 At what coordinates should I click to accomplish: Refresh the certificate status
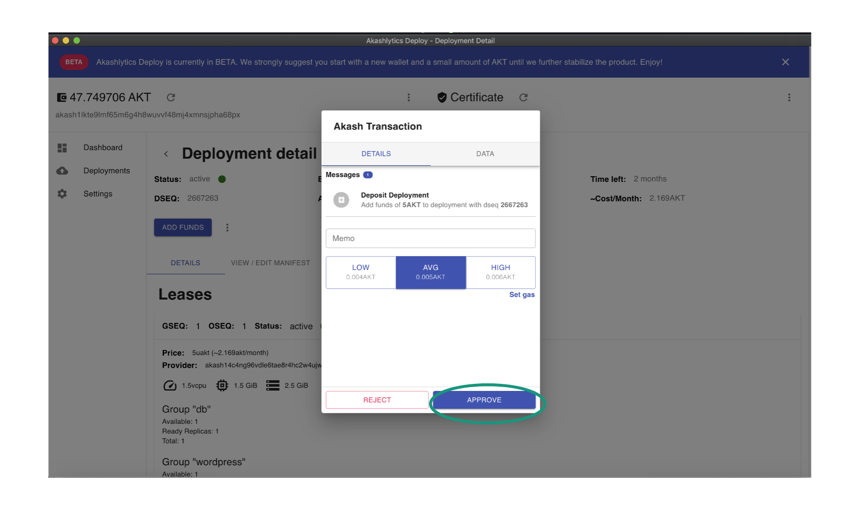click(523, 98)
